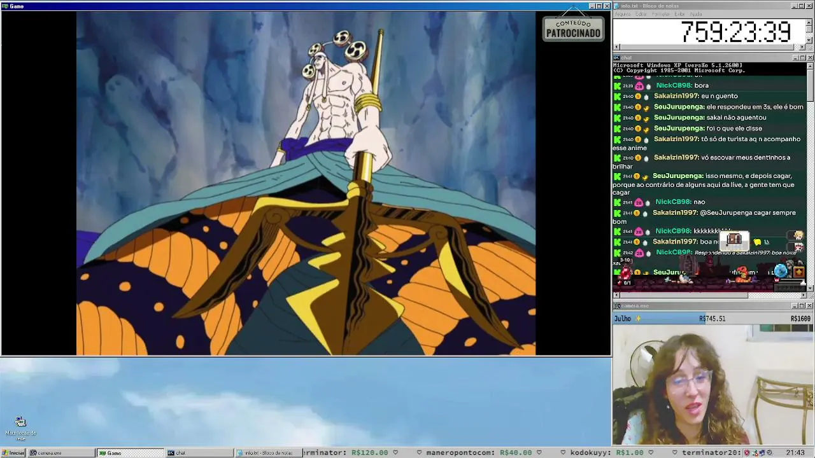This screenshot has width=815, height=458.
Task: Click the up arrow of chat window scrollbar
Action: pos(810,66)
